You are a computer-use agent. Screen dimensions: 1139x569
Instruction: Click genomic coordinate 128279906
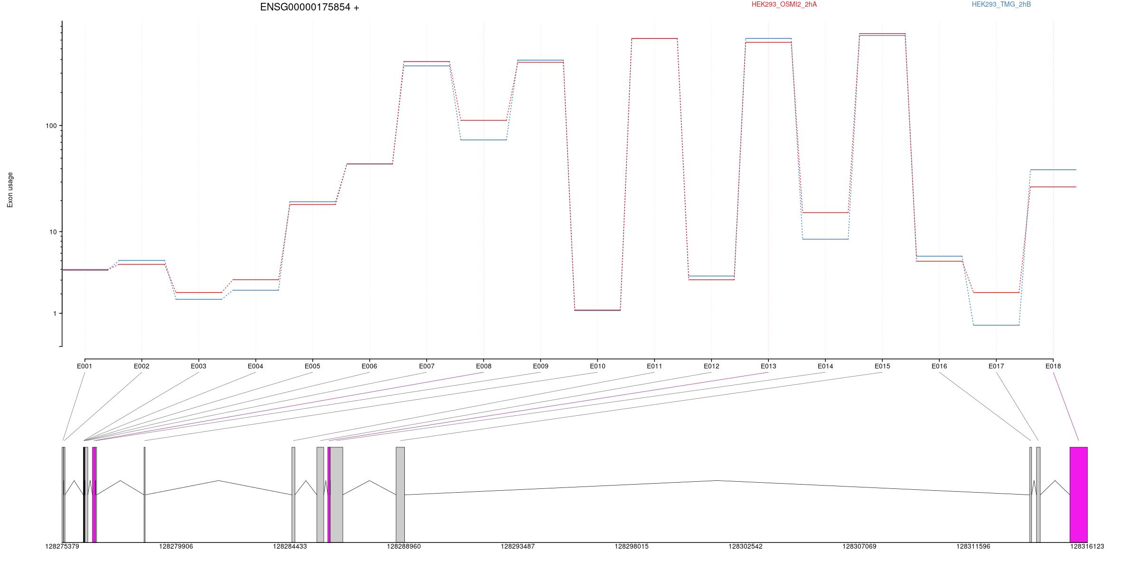click(176, 546)
